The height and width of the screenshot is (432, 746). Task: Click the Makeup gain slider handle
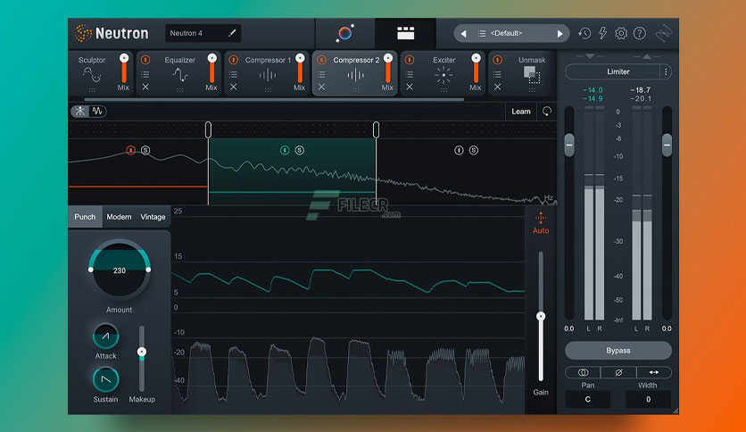[x=142, y=352]
